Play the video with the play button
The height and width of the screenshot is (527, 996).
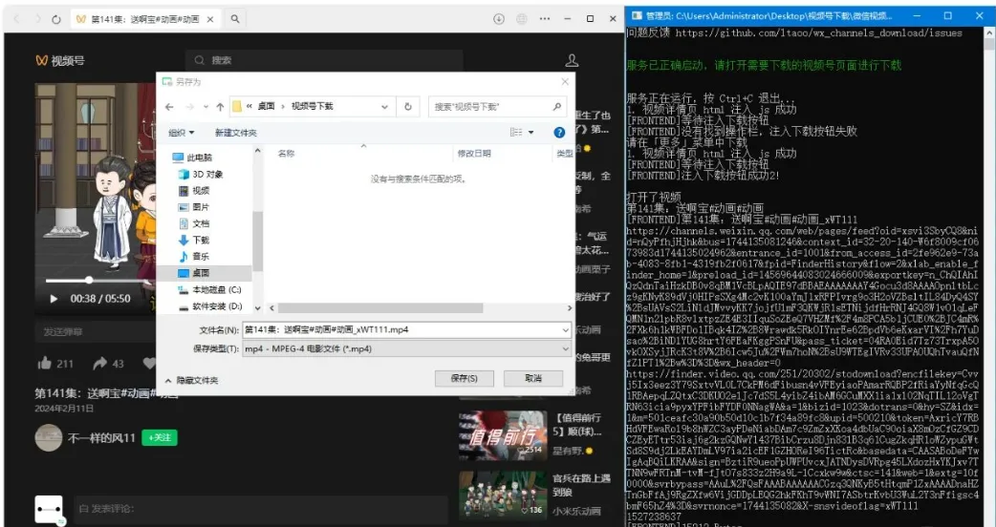coord(54,299)
